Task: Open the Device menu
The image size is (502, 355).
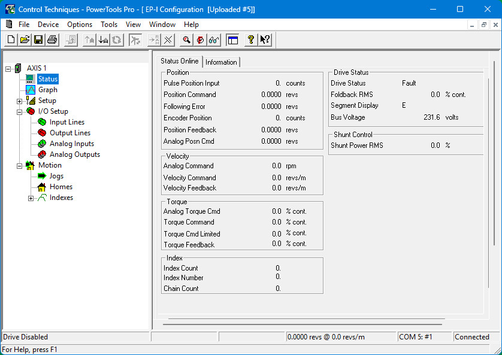Action: pos(48,25)
